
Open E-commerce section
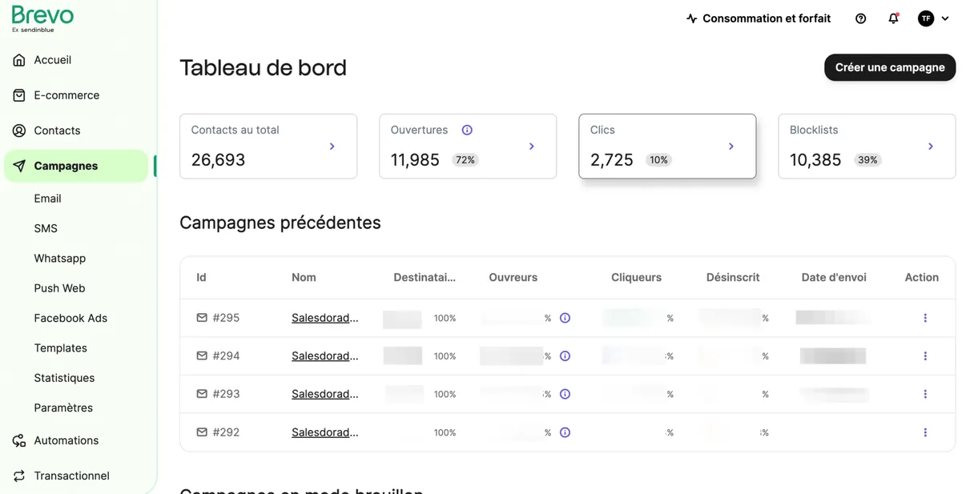[x=66, y=95]
